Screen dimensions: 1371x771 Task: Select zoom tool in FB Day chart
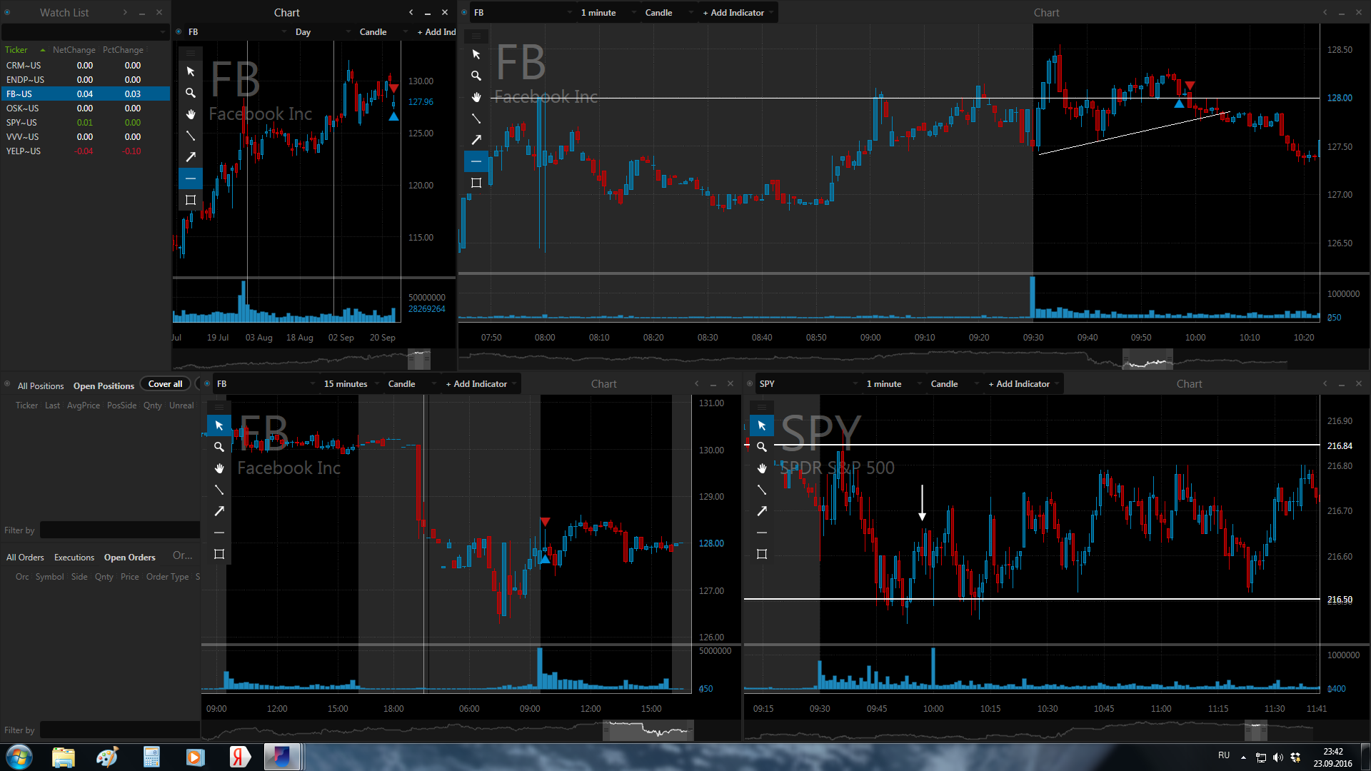coord(191,93)
